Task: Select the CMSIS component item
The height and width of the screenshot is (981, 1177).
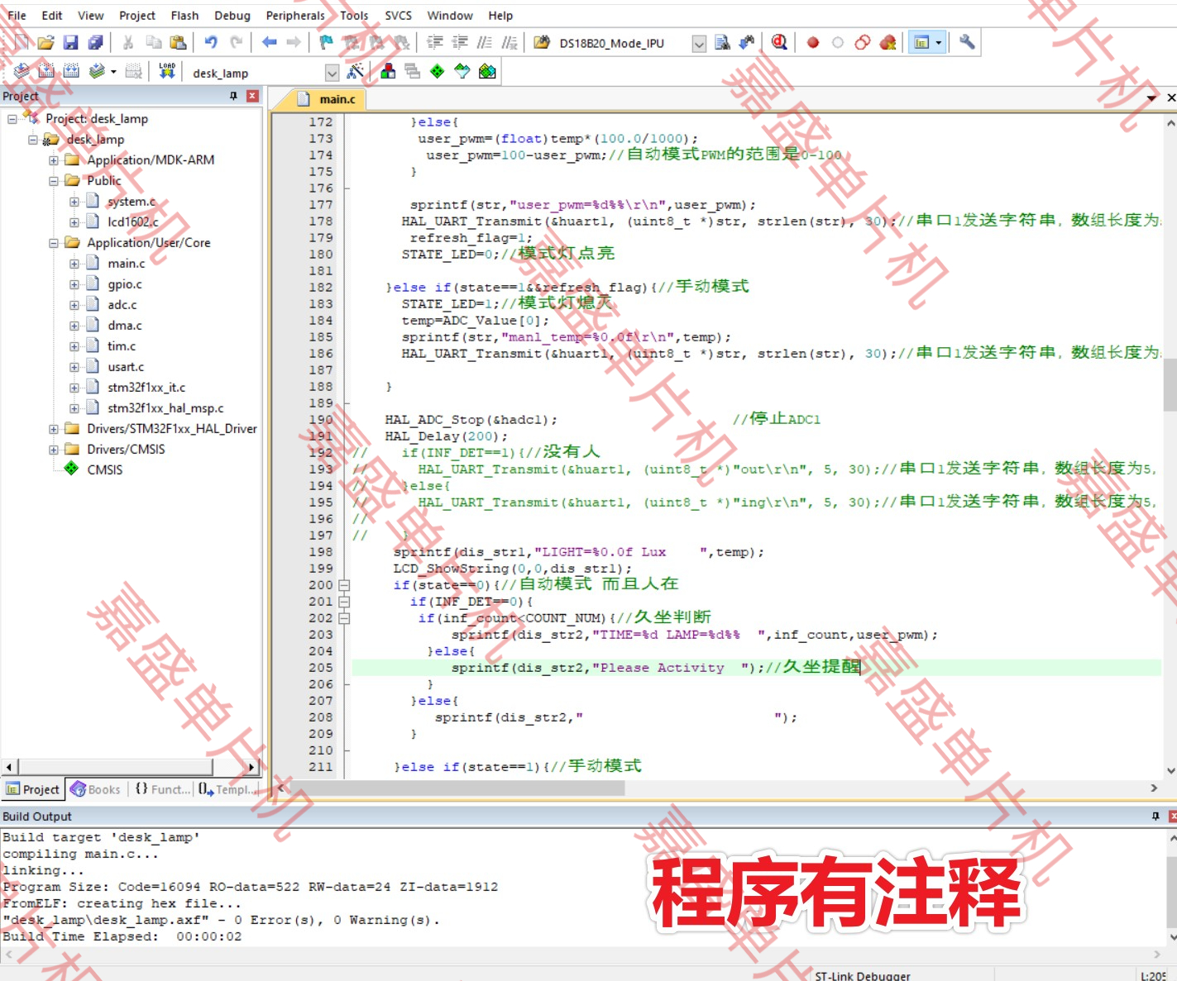Action: click(104, 470)
